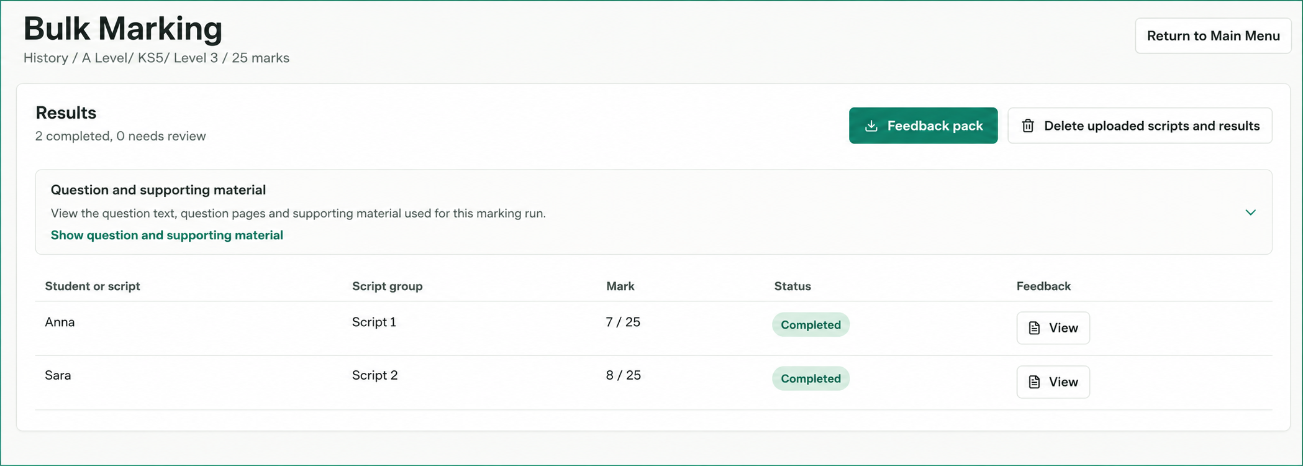
Task: Click the Completed status badge for Sara
Action: (x=810, y=378)
